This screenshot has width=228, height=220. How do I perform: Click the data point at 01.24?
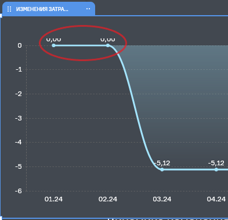pyautogui.click(x=53, y=45)
